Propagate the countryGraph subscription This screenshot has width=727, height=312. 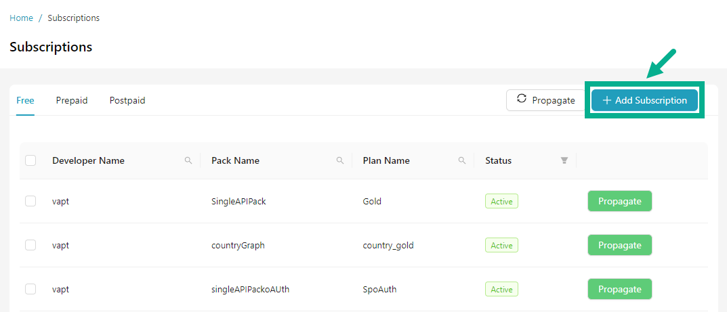click(x=619, y=245)
